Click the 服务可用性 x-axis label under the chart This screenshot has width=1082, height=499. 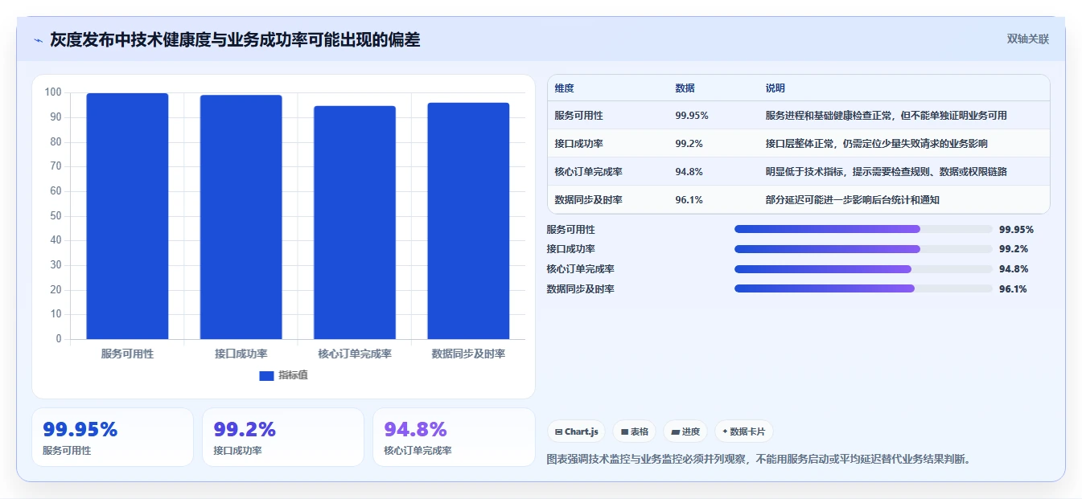(x=127, y=354)
